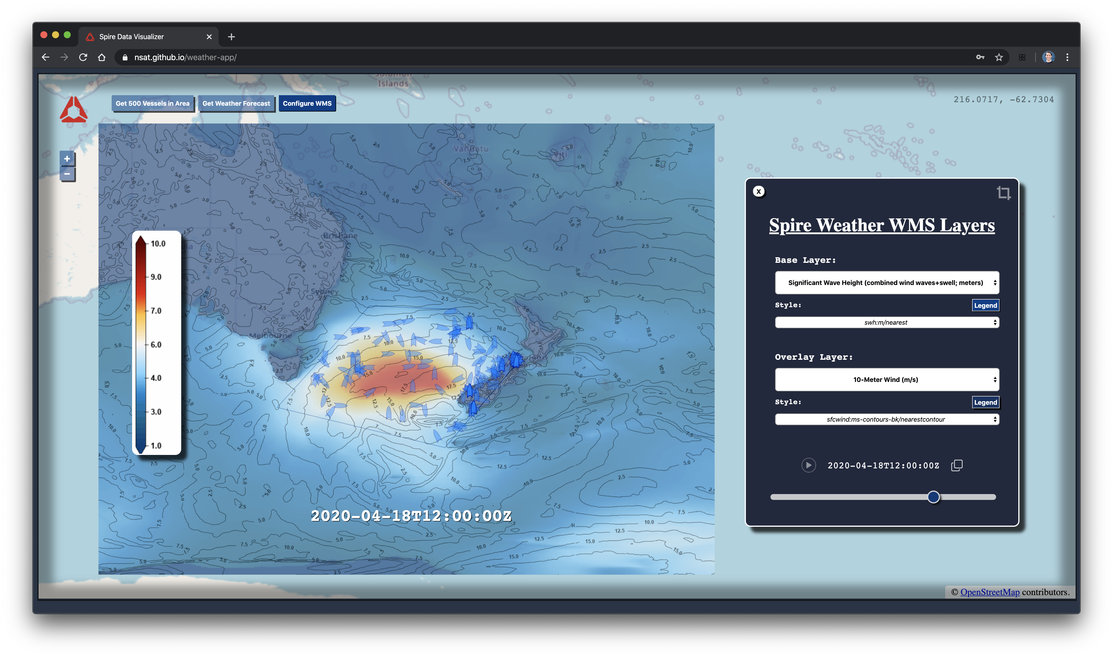Open the Base Layer dropdown
The height and width of the screenshot is (657, 1113).
pyautogui.click(x=886, y=282)
